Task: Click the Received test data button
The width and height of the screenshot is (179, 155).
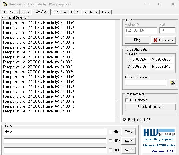Action: [x=150, y=107]
